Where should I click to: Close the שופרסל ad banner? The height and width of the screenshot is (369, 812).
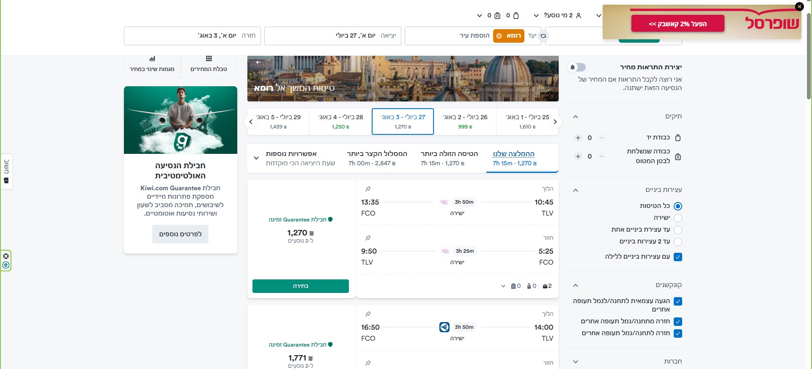point(799,6)
